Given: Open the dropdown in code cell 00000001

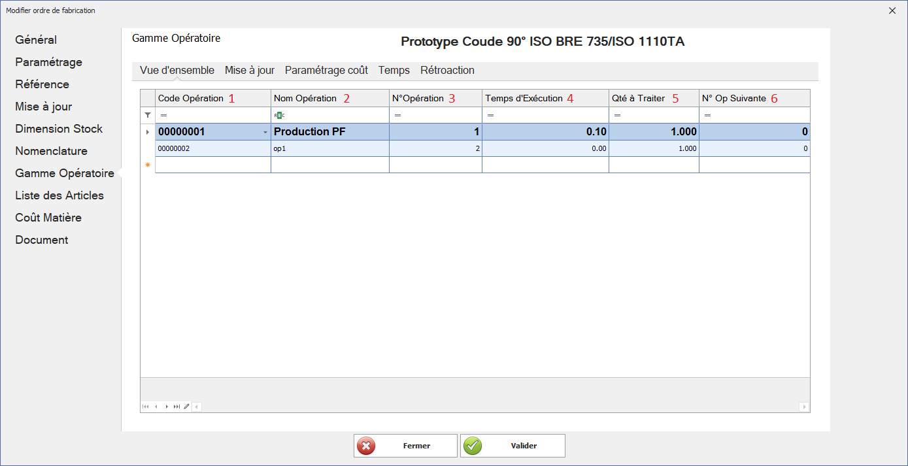Looking at the screenshot, I should [265, 132].
